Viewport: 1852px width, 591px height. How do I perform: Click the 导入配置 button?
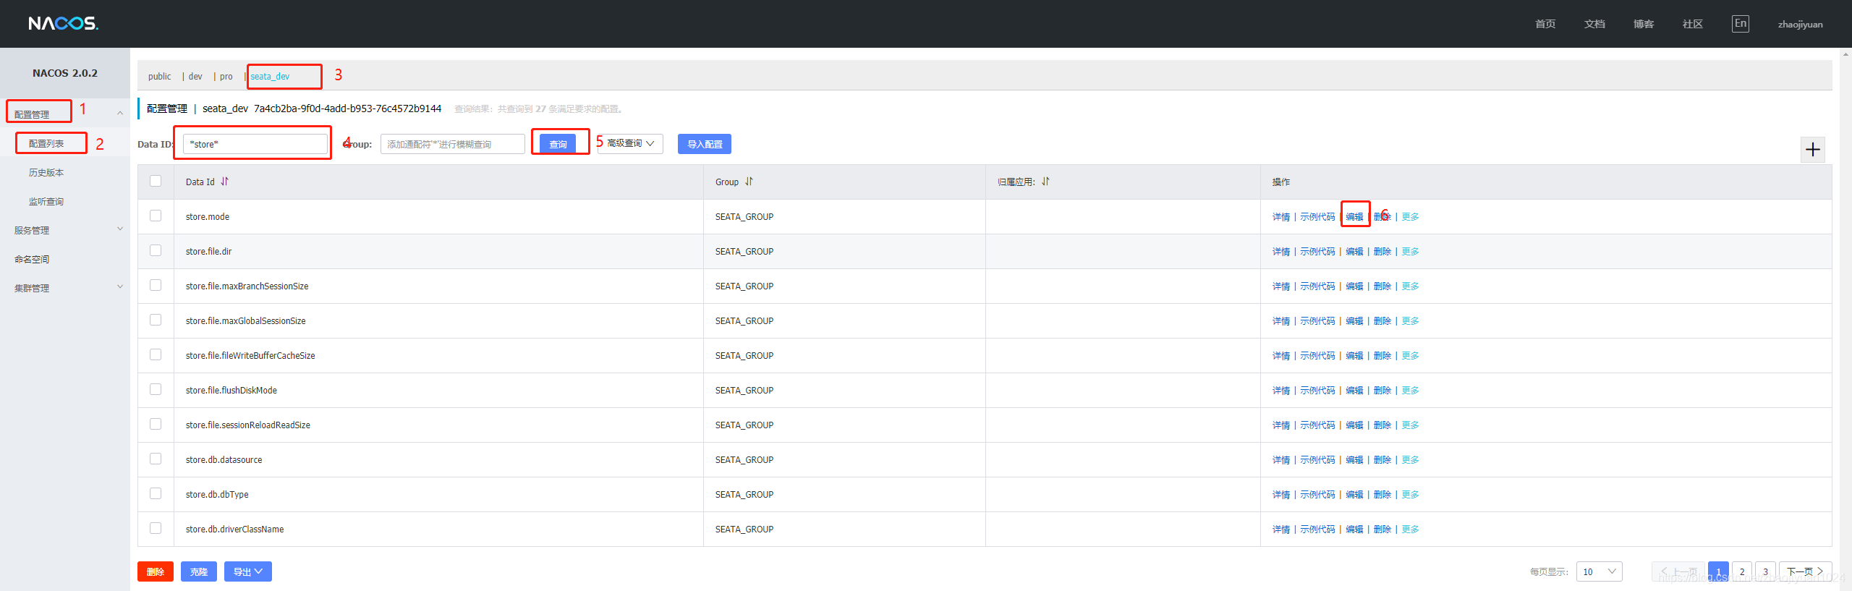(x=705, y=144)
